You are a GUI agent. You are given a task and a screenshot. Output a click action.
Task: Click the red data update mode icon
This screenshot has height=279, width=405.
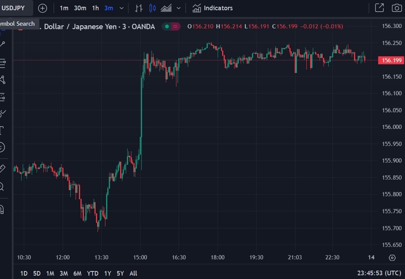click(x=175, y=27)
